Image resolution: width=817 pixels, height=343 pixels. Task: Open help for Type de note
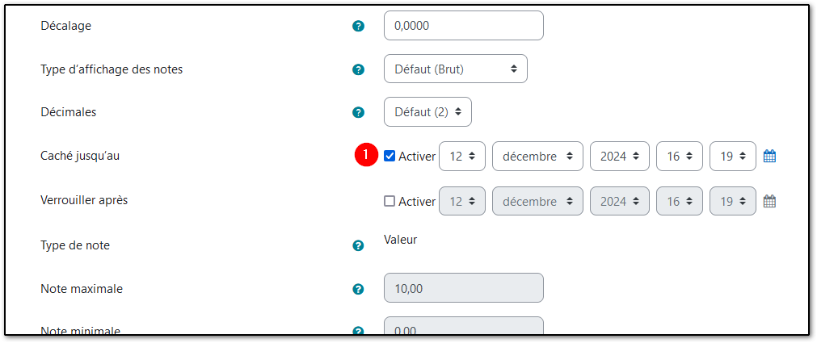(359, 245)
